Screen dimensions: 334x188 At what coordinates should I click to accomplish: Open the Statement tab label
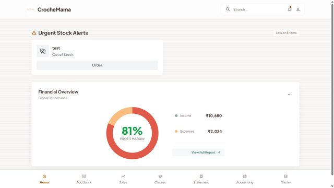pos(201,182)
